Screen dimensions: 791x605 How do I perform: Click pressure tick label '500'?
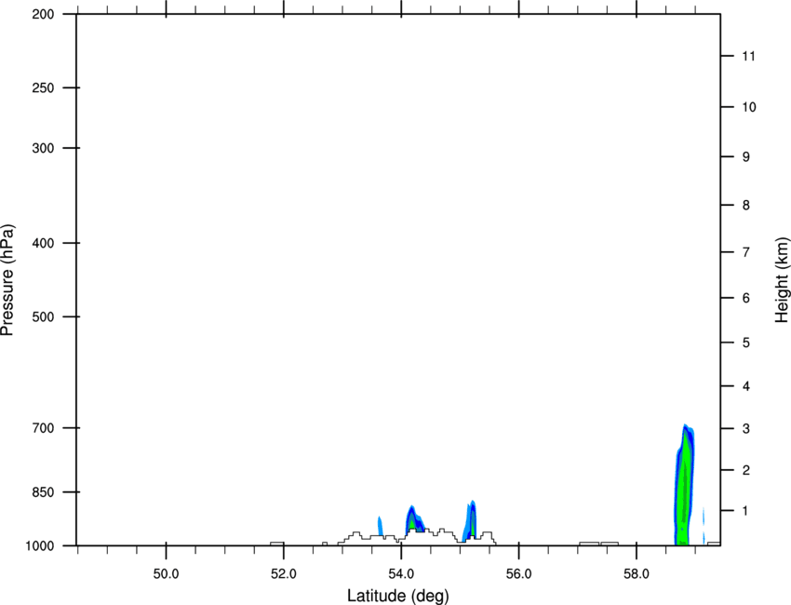[x=43, y=316]
